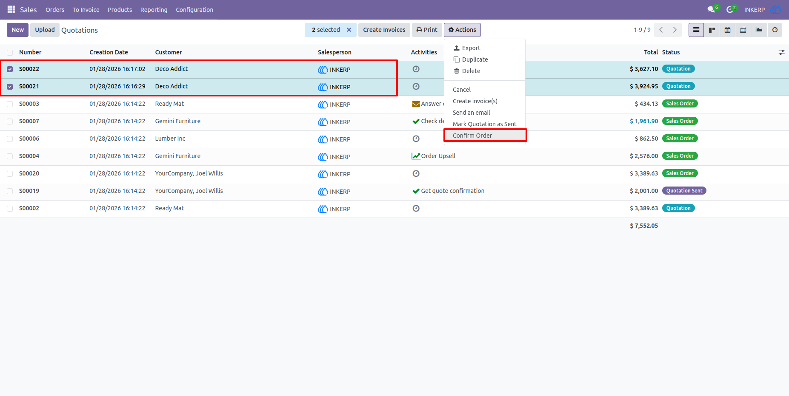This screenshot has width=789, height=396.
Task: Uncheck the S00021 row checkbox
Action: [10, 87]
